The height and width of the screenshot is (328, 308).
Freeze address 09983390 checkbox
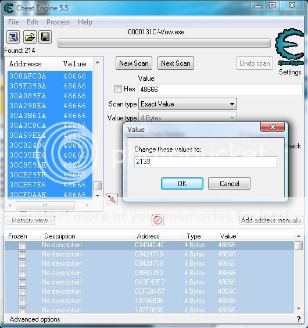click(x=22, y=273)
